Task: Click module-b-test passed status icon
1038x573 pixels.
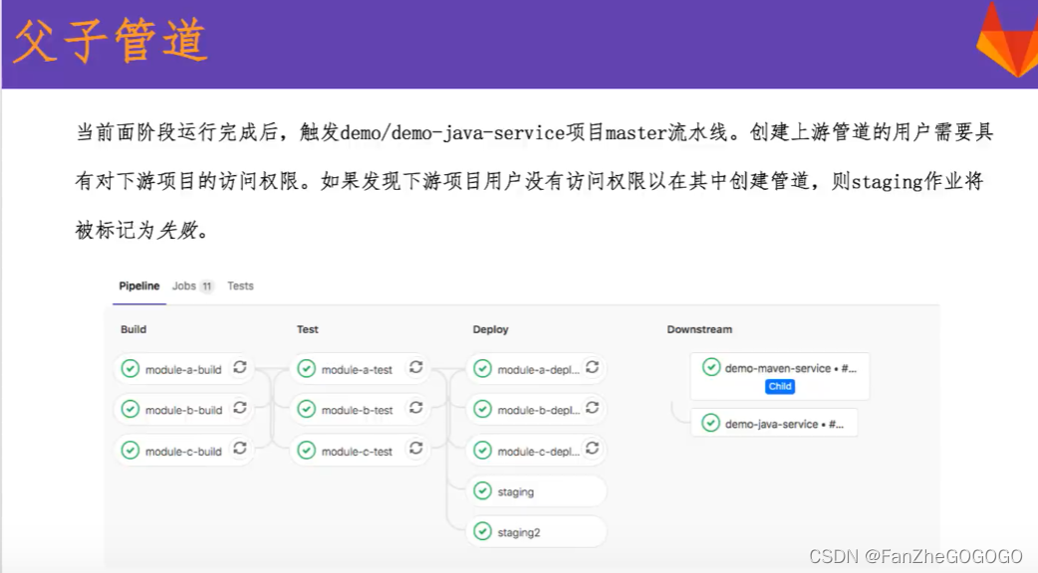Action: [x=307, y=410]
